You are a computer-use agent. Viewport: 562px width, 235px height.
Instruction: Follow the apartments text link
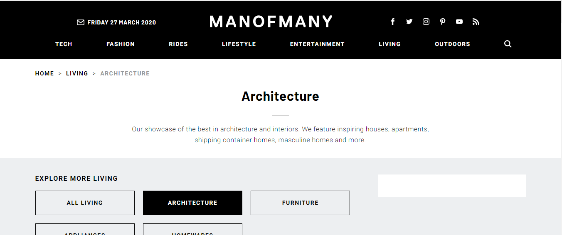coord(409,129)
